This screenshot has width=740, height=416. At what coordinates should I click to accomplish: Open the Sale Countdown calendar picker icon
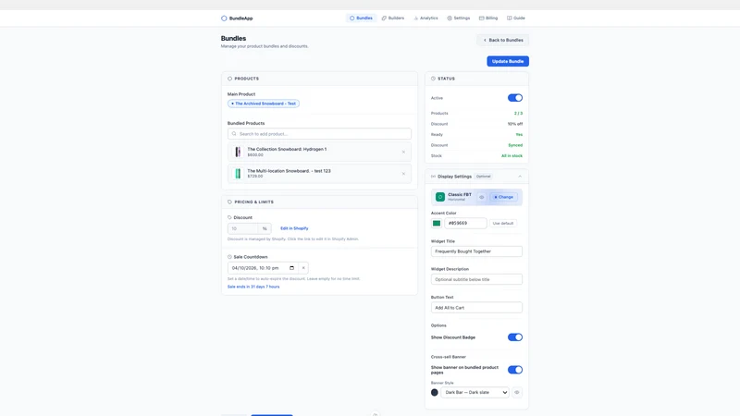291,268
